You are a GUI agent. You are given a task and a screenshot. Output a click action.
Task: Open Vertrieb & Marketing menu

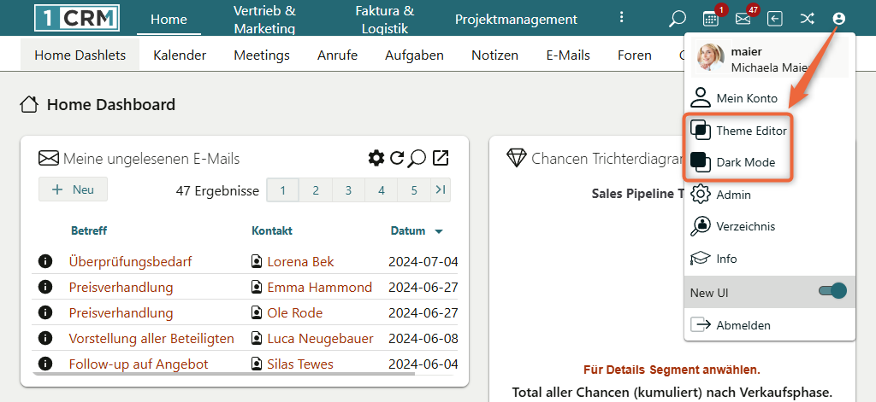pos(264,19)
